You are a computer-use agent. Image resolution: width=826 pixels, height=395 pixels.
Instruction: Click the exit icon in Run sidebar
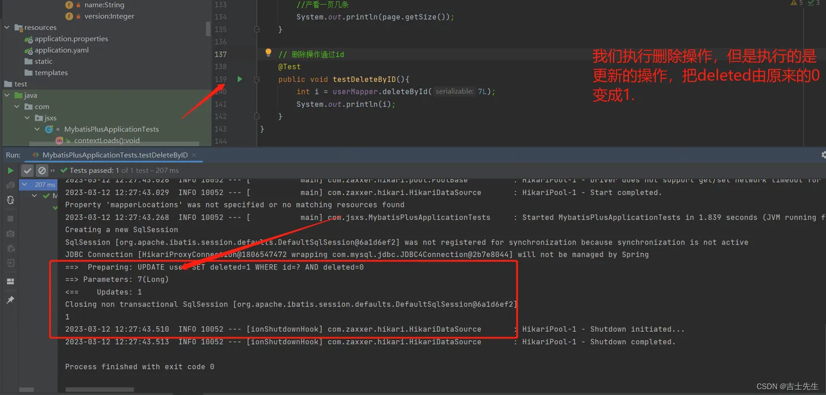11,263
